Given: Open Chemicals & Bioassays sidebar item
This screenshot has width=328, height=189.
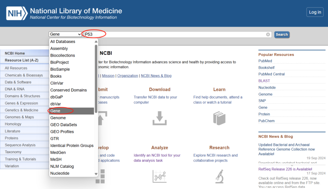Looking at the screenshot, I should pyautogui.click(x=25, y=75).
